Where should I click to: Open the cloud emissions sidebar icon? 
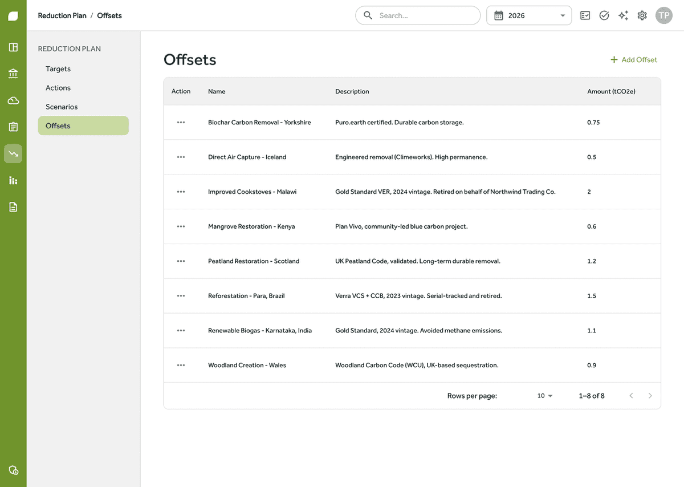tap(13, 100)
